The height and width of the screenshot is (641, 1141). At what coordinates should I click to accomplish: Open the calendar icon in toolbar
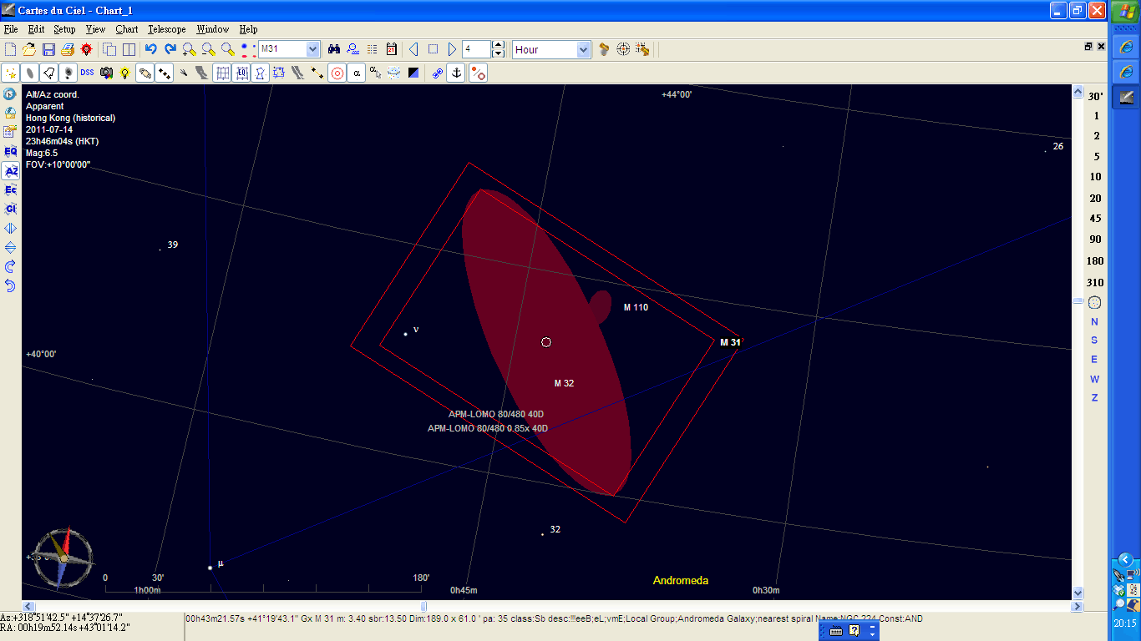391,50
